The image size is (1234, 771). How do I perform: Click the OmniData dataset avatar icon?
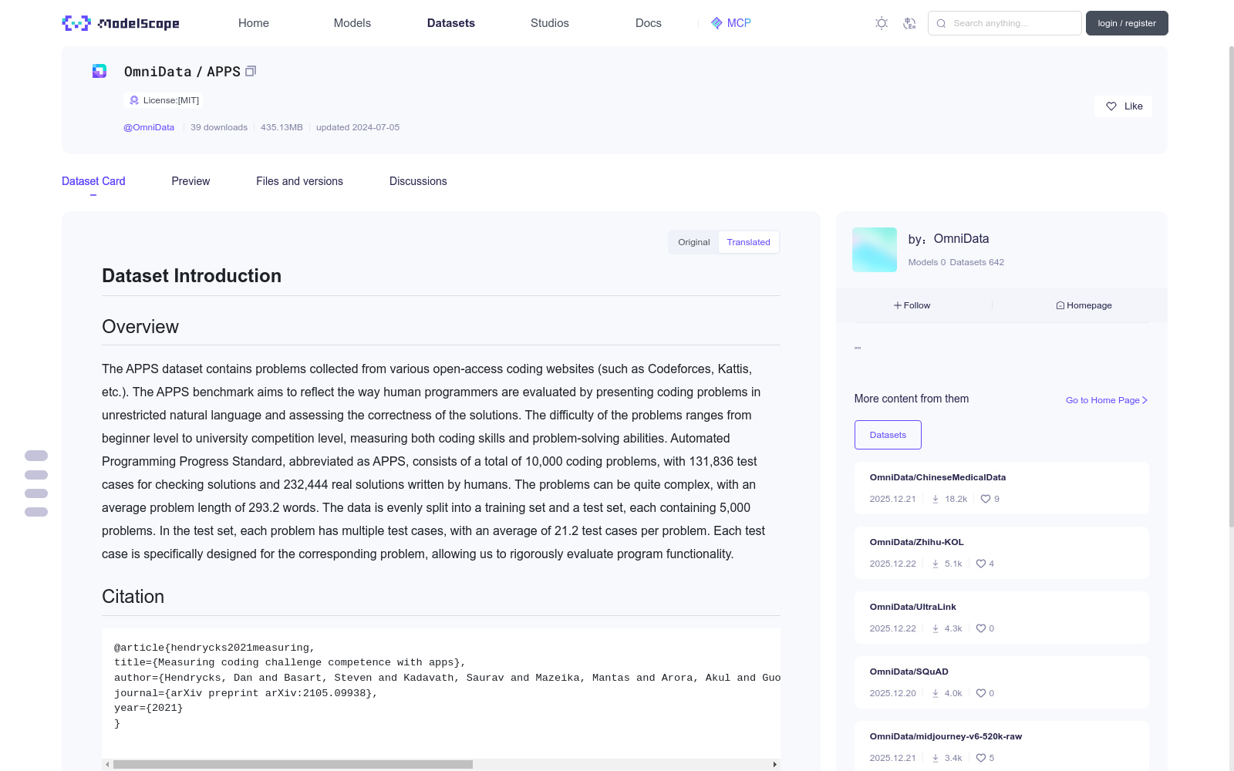tap(99, 71)
